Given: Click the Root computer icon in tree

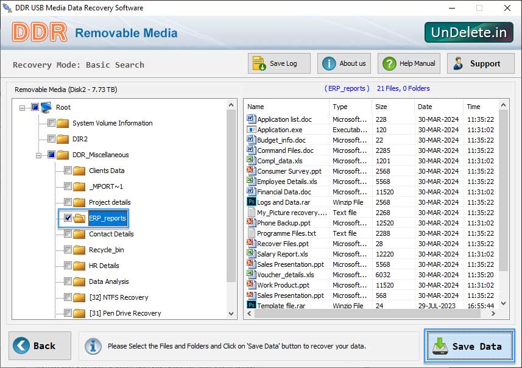Looking at the screenshot, I should point(46,107).
